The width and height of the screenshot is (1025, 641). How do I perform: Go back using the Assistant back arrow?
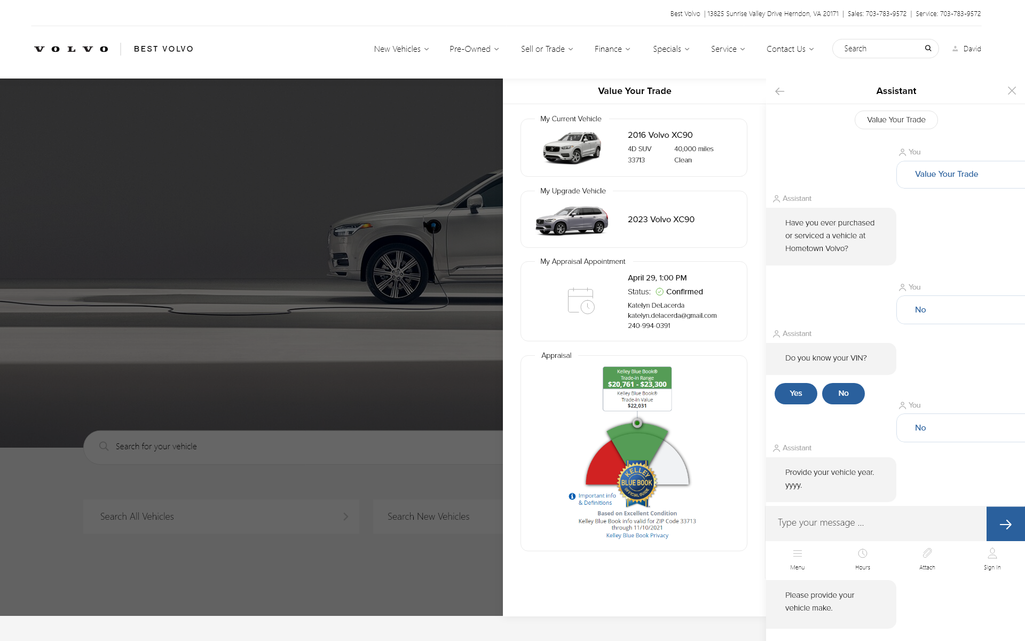coord(779,91)
